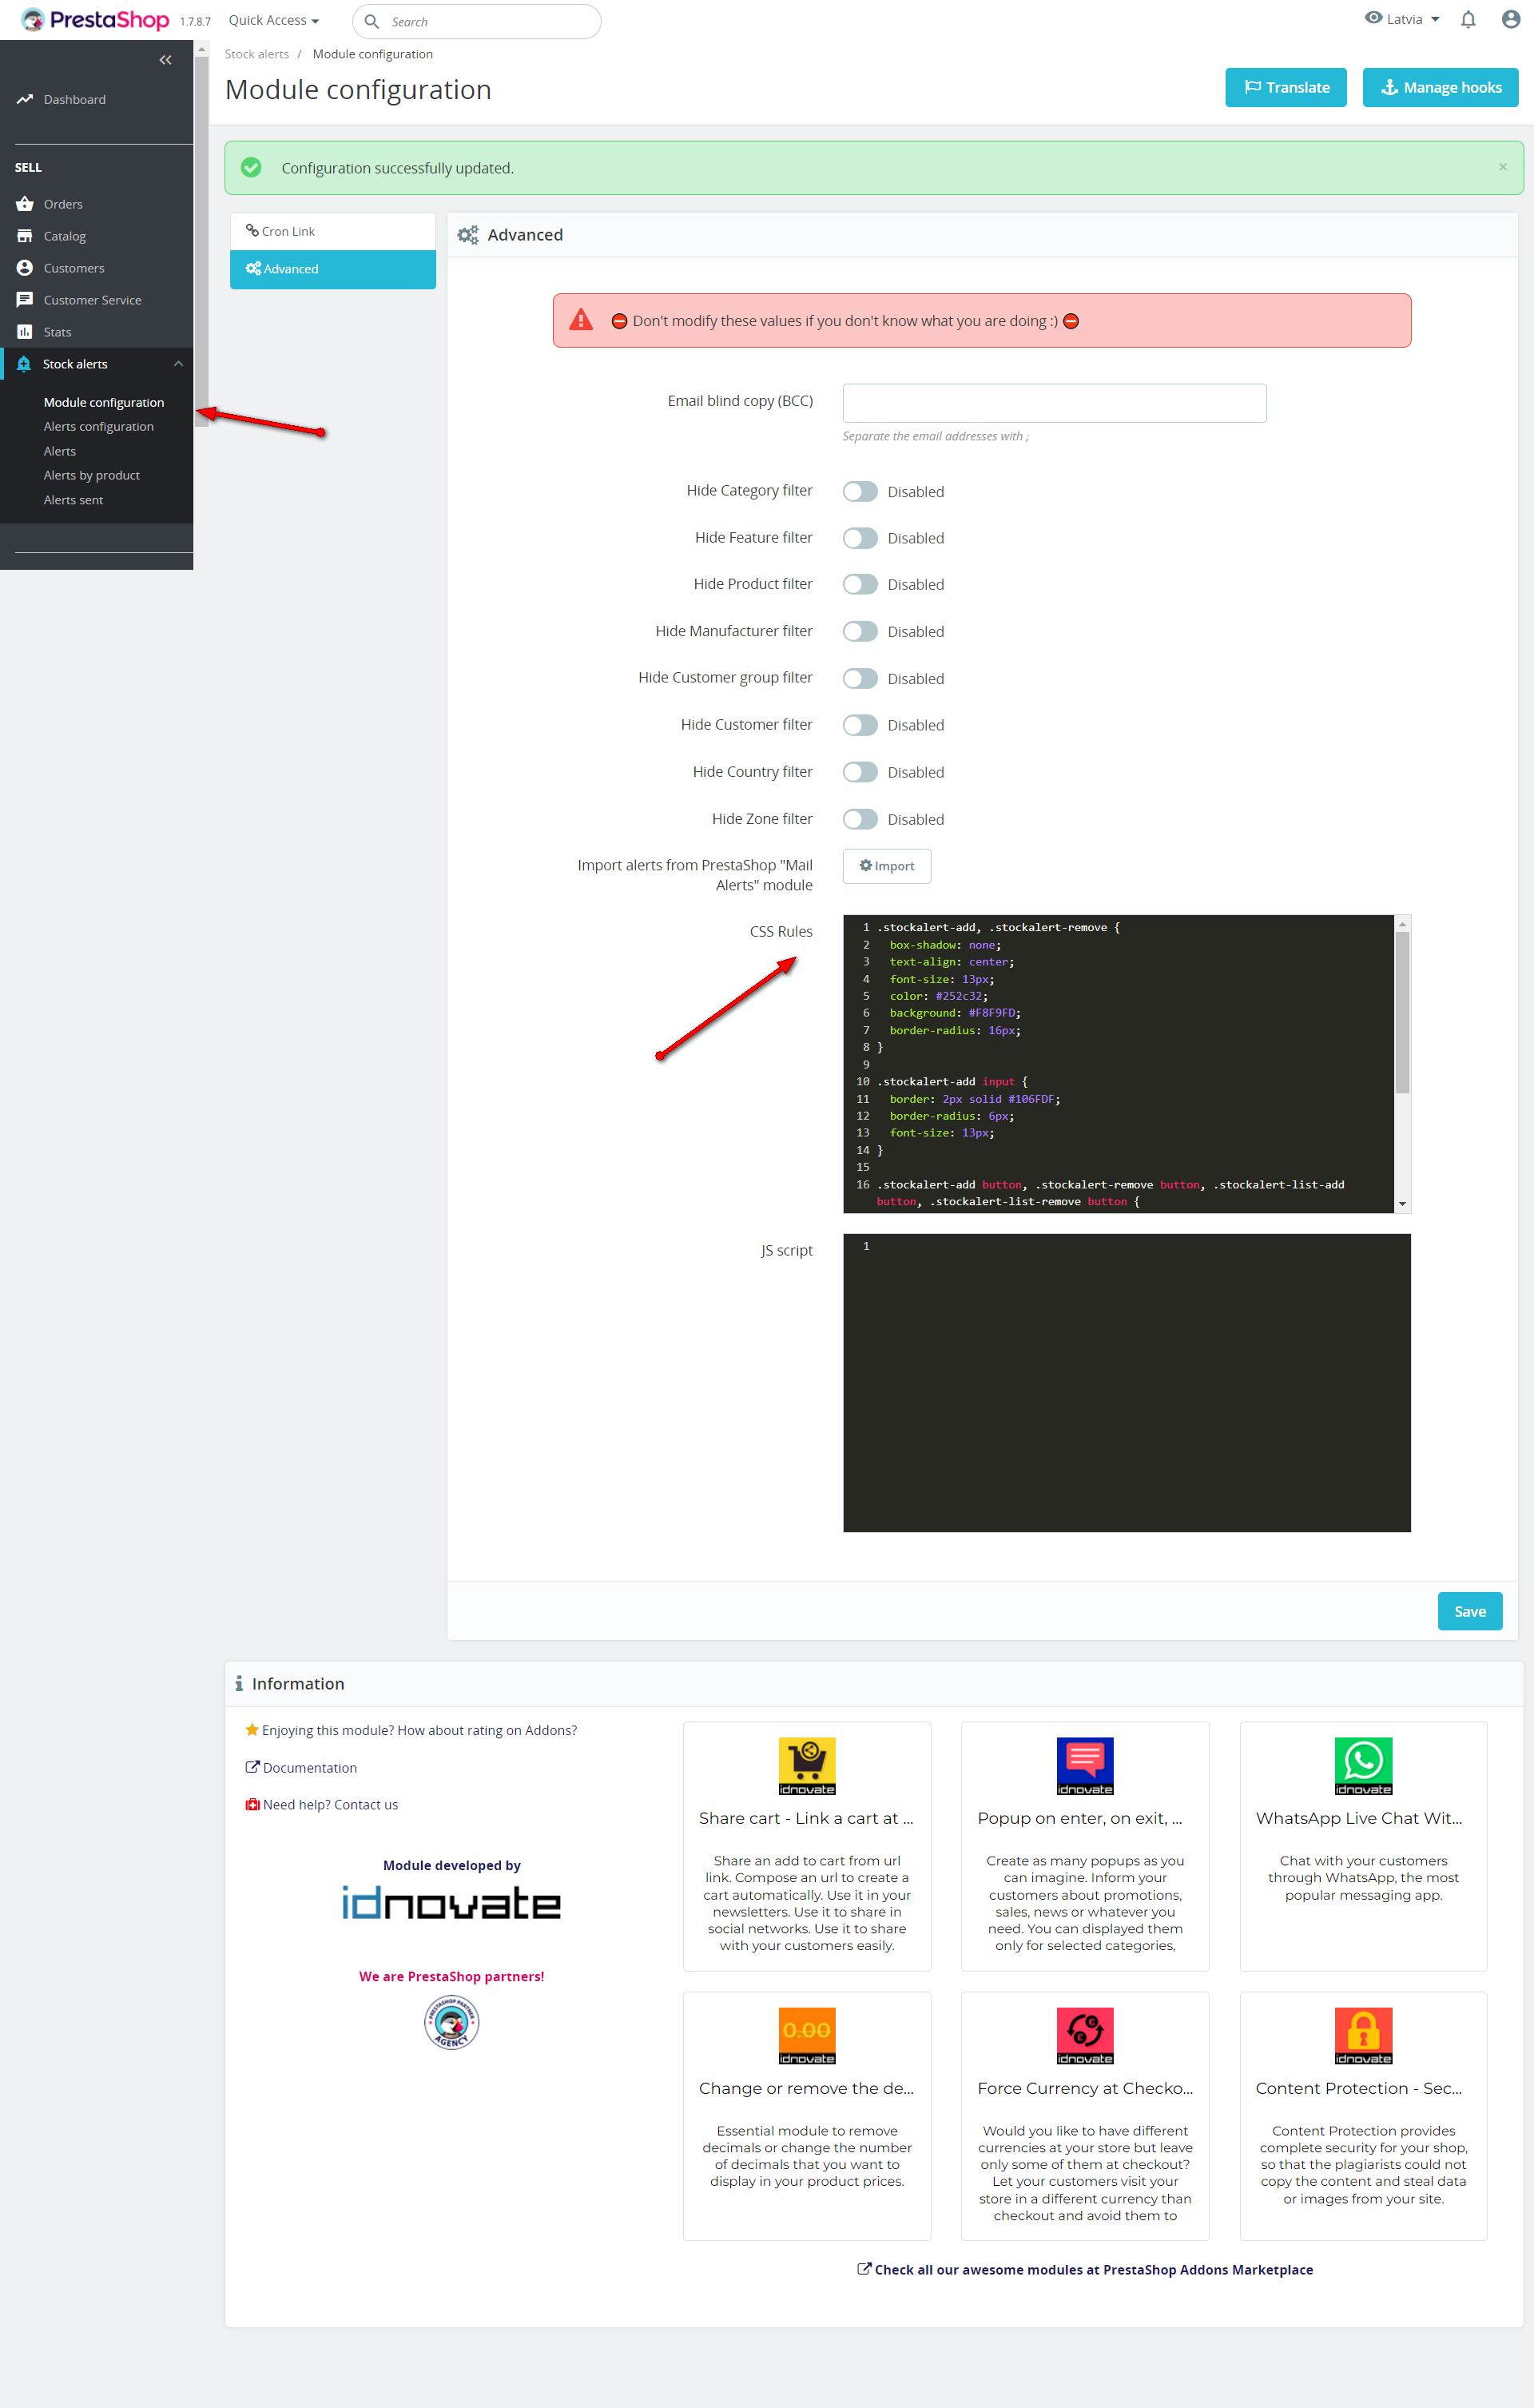Image resolution: width=1534 pixels, height=2408 pixels.
Task: Open Alerts configuration submenu item
Action: point(98,427)
